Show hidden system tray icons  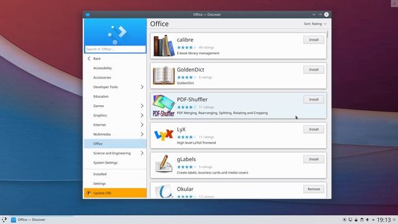point(373,220)
